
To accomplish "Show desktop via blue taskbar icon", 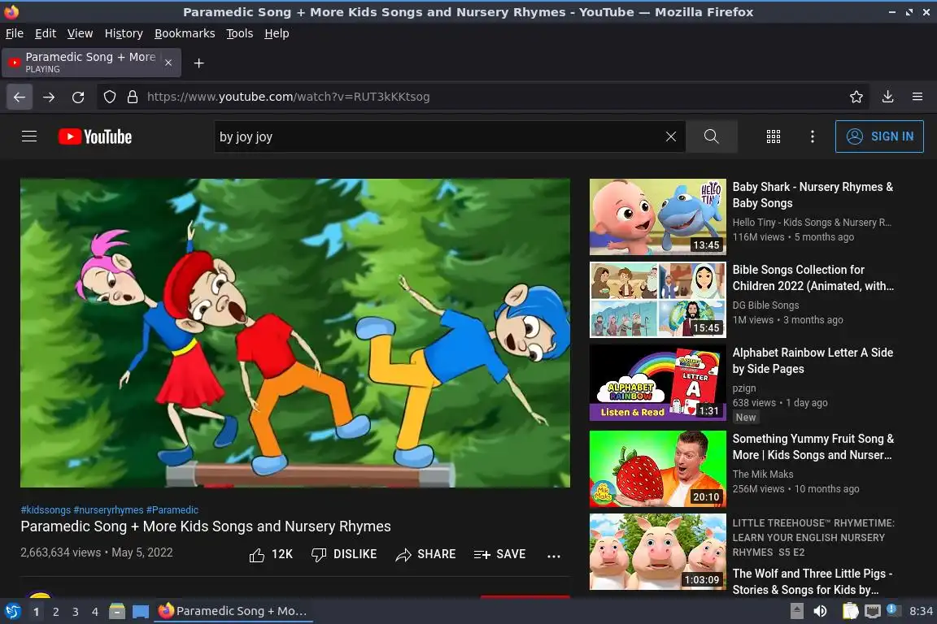I will click(141, 611).
